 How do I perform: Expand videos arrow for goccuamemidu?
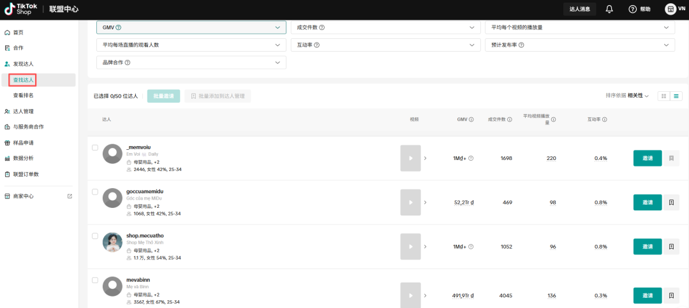tap(425, 203)
